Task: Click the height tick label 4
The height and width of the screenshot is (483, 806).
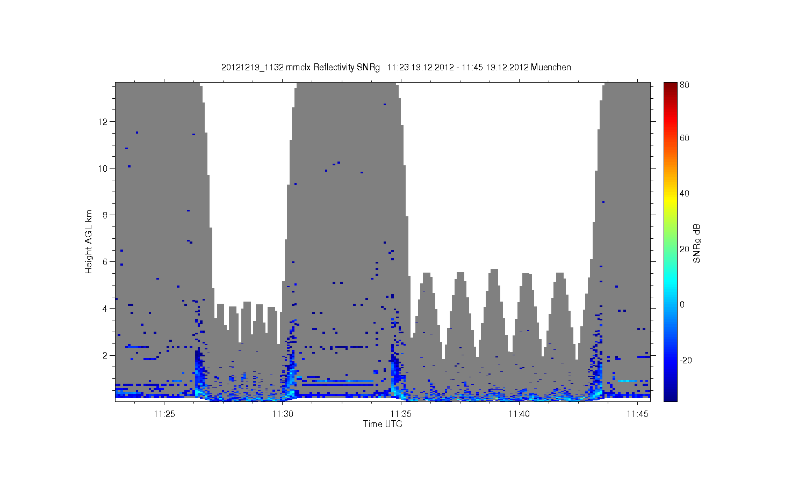Action: click(105, 308)
